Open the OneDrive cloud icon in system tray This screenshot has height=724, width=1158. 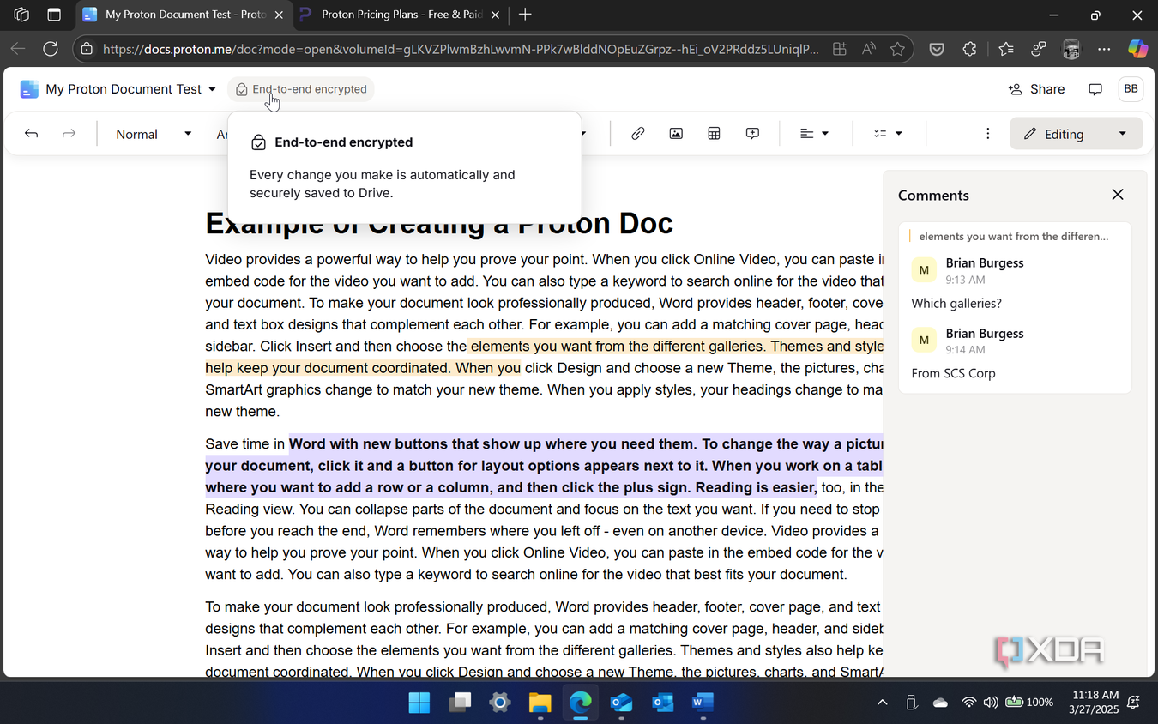[x=940, y=703]
